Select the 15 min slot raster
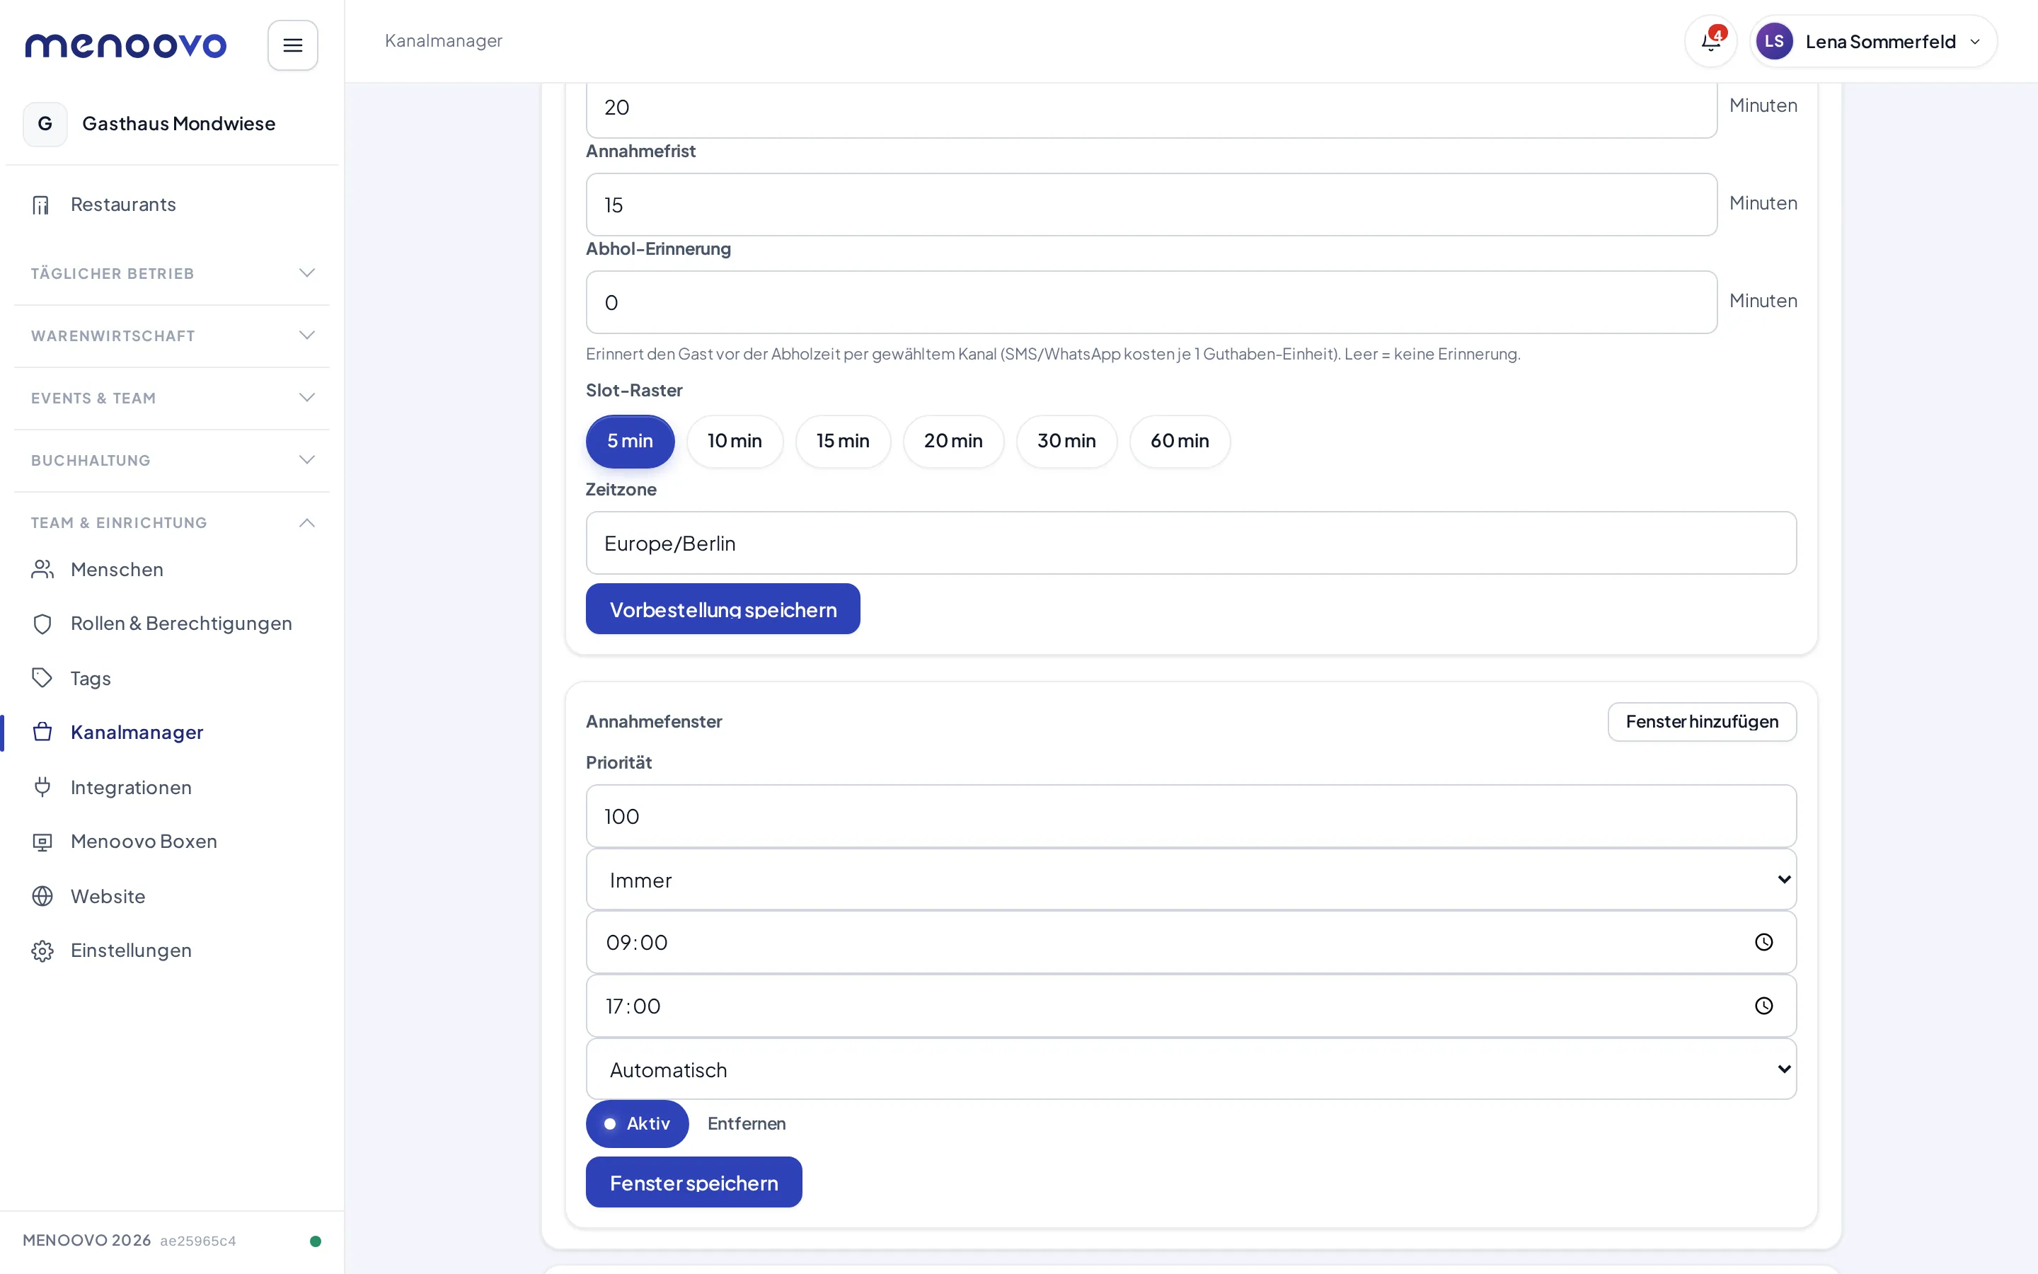2038x1274 pixels. (843, 441)
